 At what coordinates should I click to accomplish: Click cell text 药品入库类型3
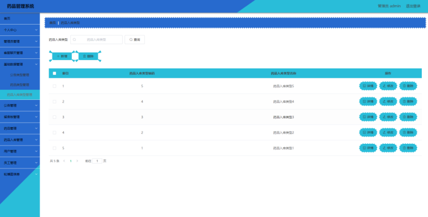pyautogui.click(x=284, y=117)
